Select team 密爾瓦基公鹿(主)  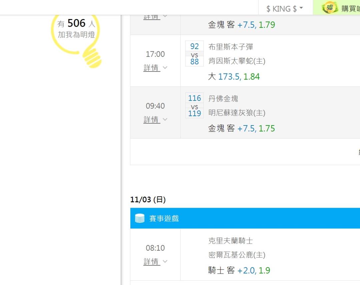coord(237,255)
